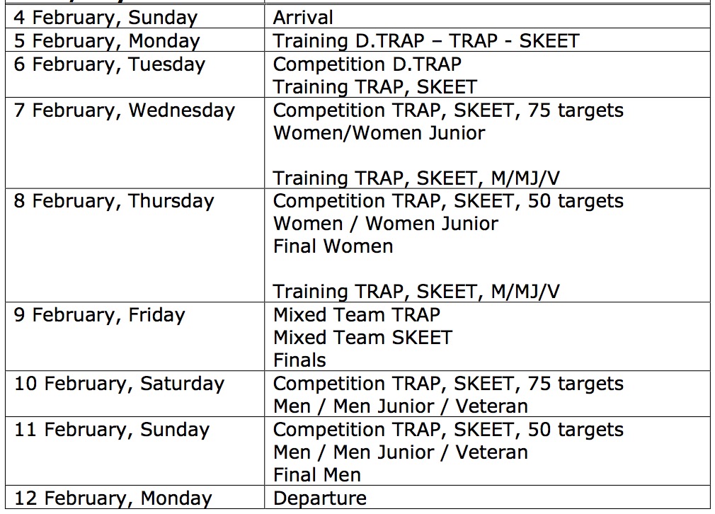Click '6 February, Tuesday' date cell

135,74
